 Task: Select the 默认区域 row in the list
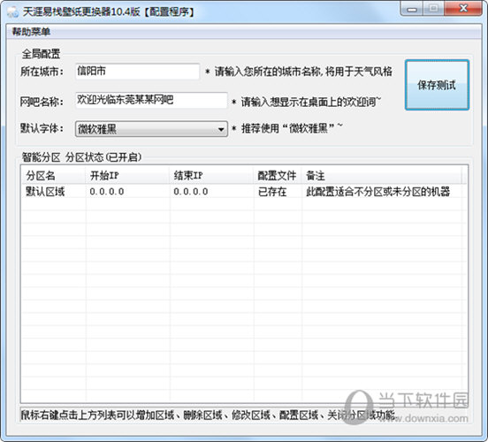(x=244, y=192)
